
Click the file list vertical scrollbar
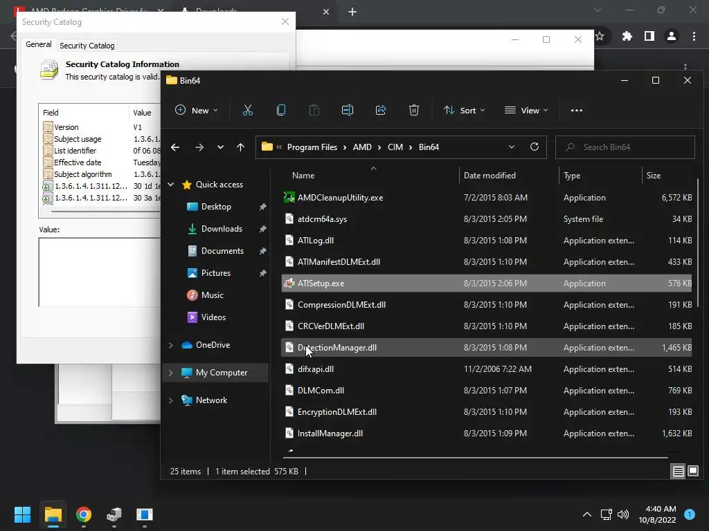pos(698,244)
